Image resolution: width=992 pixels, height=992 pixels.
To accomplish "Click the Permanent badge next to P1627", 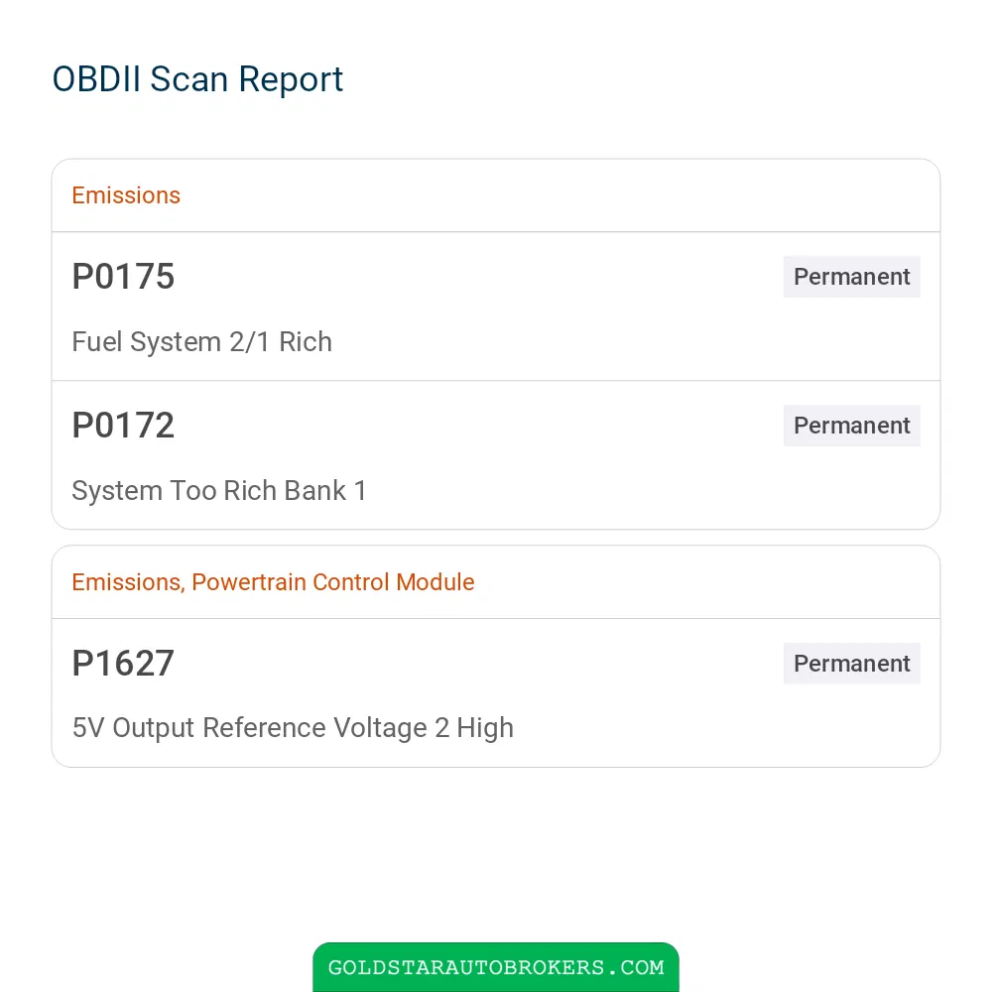I will [851, 663].
